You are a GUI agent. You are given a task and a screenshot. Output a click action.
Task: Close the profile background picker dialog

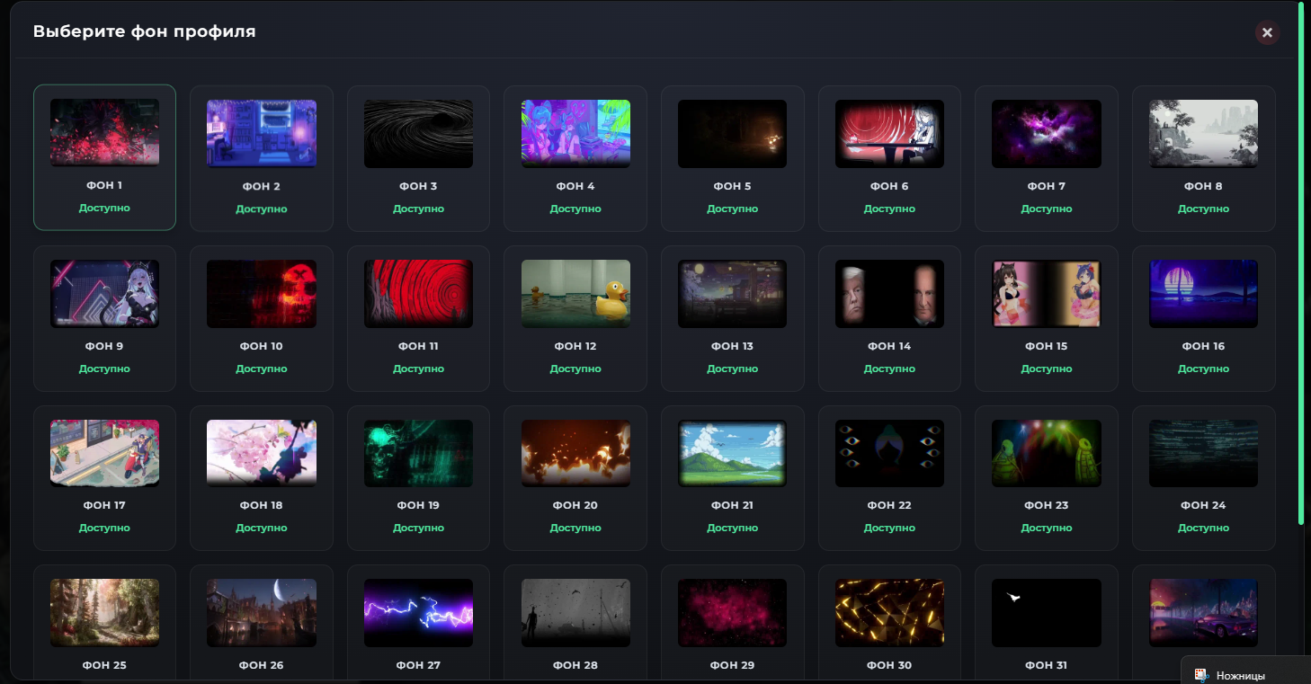1267,33
